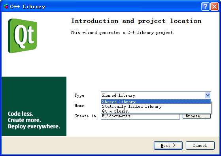The width and height of the screenshot is (221, 156).
Task: Close the C++ Library wizard window
Action: [x=214, y=7]
